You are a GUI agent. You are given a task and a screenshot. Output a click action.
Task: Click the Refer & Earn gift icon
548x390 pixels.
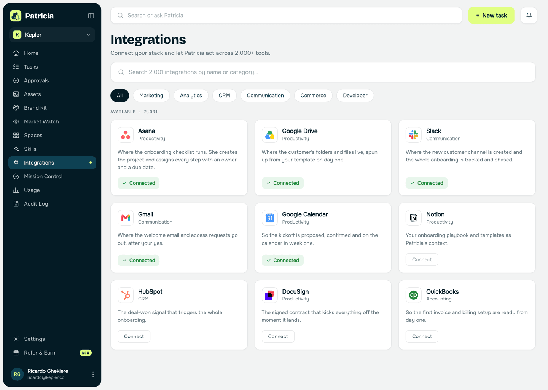click(16, 353)
